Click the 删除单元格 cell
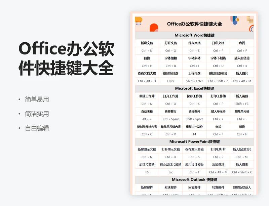The width and height of the screenshot is (269, 206). pos(242,112)
